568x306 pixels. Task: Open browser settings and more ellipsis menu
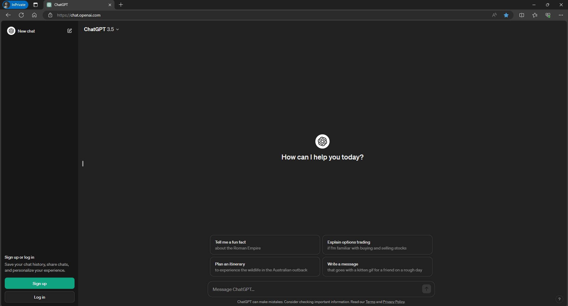[561, 15]
